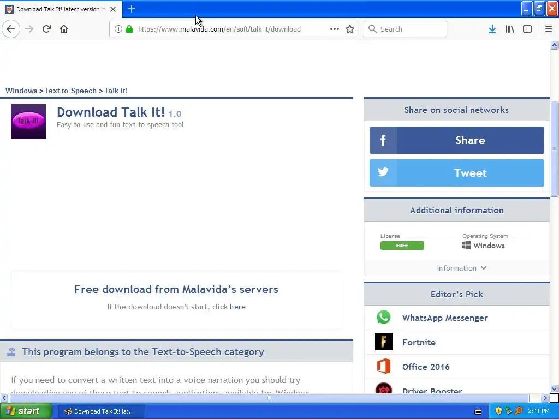This screenshot has height=419, width=559.
Task: Click the forward navigation arrow
Action: tap(29, 29)
